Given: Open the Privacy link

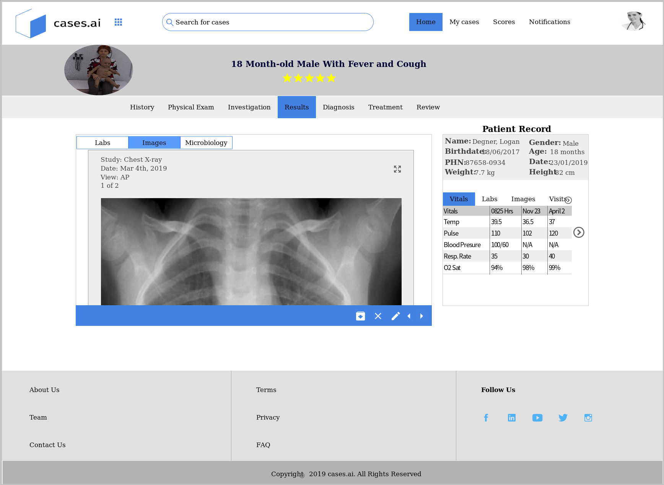Looking at the screenshot, I should click(268, 417).
